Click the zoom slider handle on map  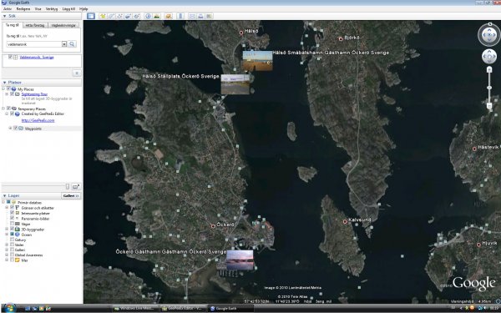point(489,88)
